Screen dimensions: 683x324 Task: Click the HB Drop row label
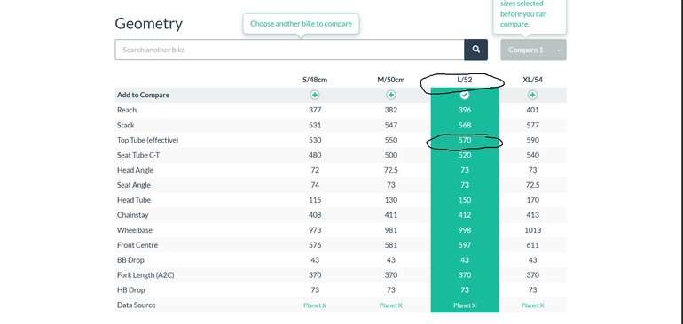click(130, 290)
